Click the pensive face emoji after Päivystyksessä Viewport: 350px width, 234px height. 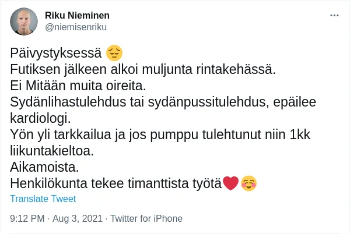[115, 54]
